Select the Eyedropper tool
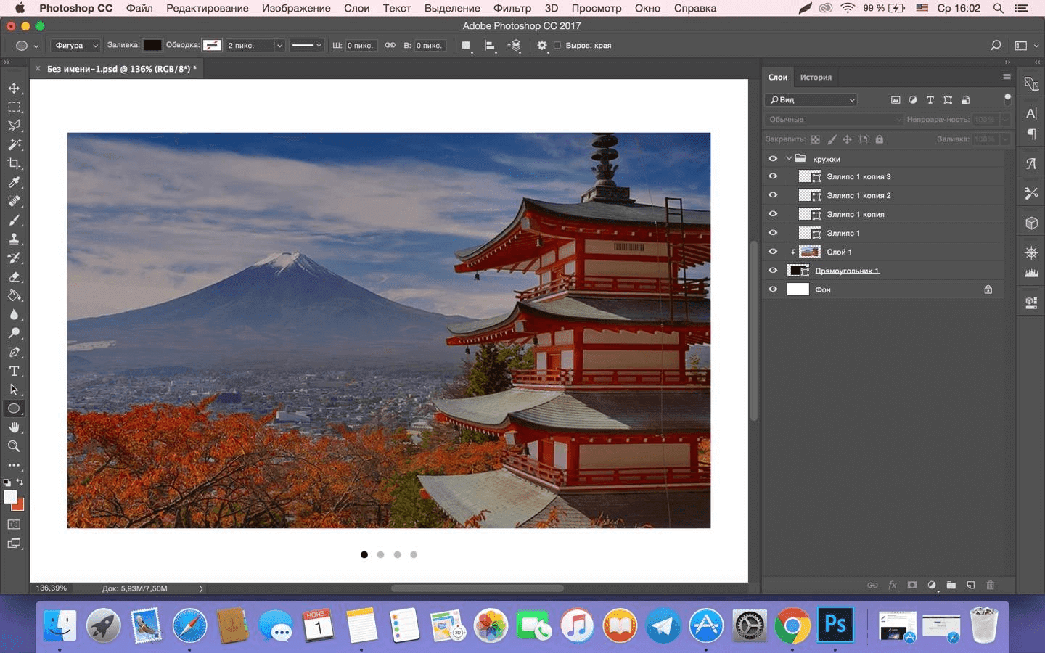The height and width of the screenshot is (653, 1045). [x=14, y=182]
